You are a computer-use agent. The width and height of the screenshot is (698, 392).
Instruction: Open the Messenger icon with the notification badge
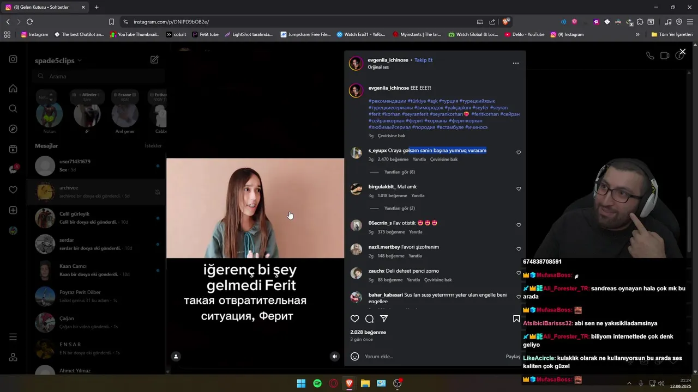click(x=13, y=169)
